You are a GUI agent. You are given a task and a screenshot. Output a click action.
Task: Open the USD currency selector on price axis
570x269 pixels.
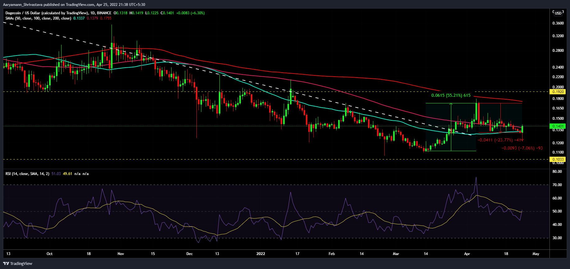[558, 13]
